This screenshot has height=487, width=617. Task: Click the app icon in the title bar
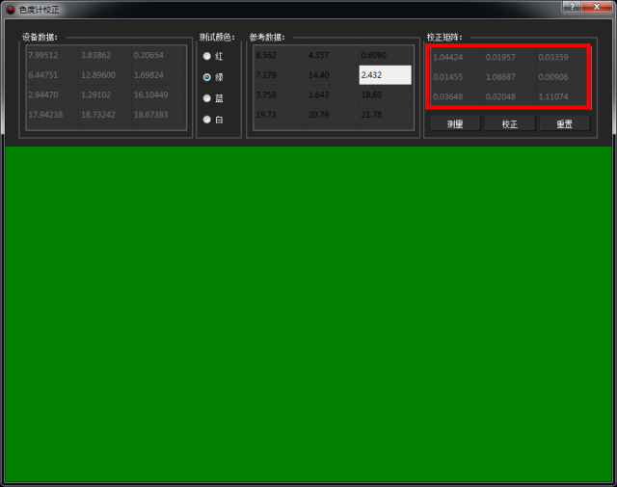(11, 9)
